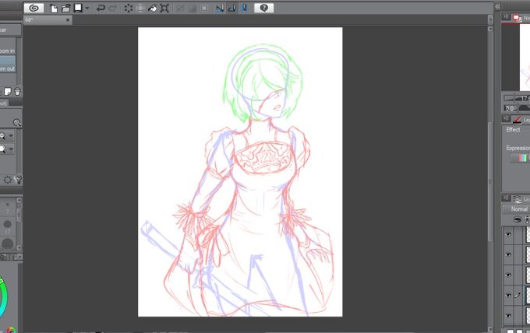The height and width of the screenshot is (333, 530).
Task: Adjust the Navigator rotation slider
Action: [x=524, y=108]
